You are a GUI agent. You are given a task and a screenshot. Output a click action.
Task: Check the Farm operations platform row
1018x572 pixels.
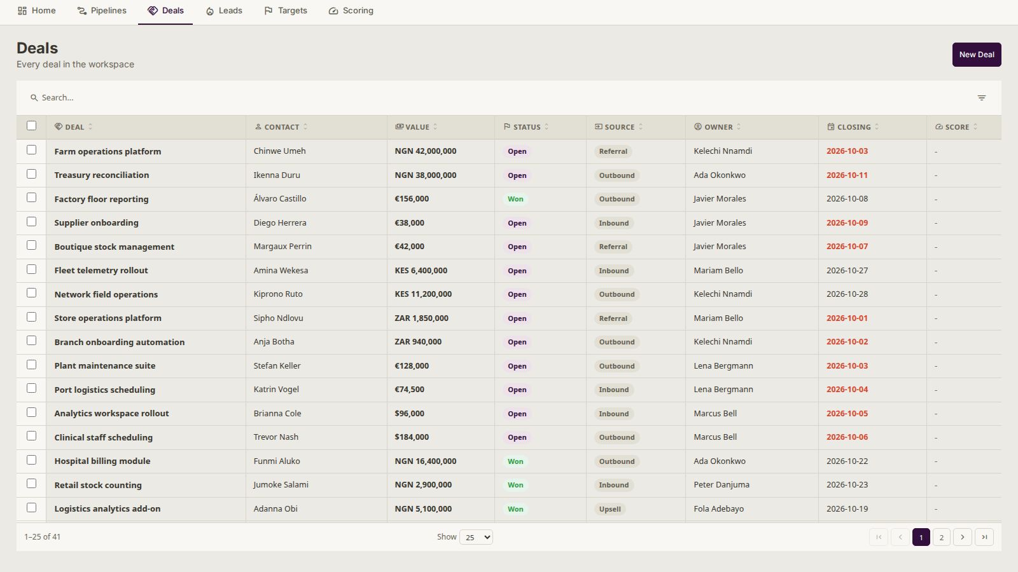[32, 150]
